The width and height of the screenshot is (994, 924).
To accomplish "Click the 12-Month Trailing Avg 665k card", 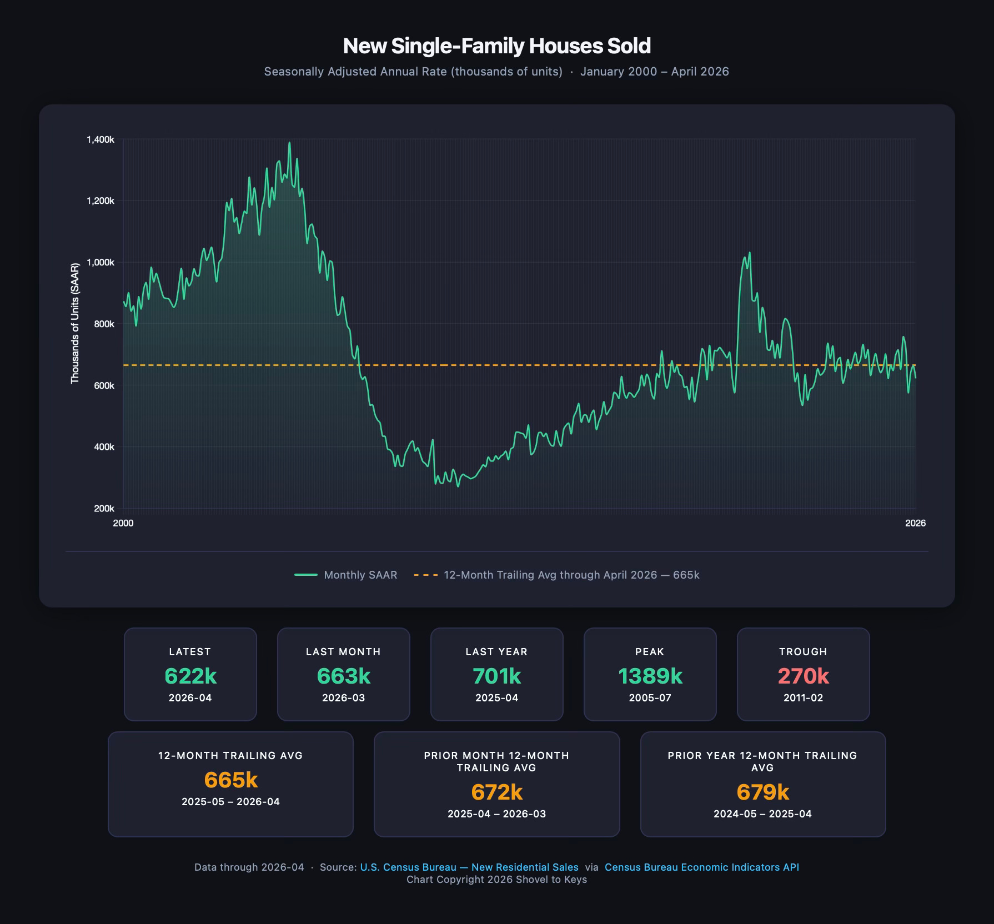I will click(230, 784).
